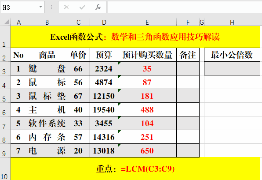262x180 pixels.
Task: Click the Enter checkmark formula icon
Action: [x=82, y=7]
